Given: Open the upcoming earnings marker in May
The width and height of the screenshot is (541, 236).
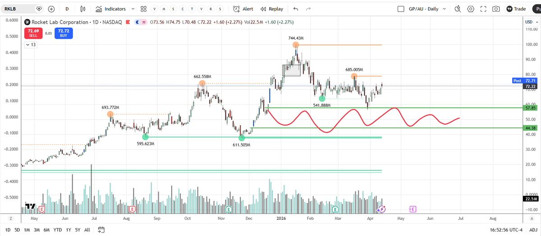Looking at the screenshot, I should click(x=413, y=209).
